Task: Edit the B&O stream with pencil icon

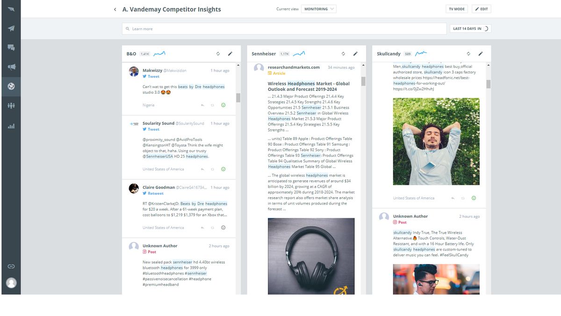Action: coord(230,54)
